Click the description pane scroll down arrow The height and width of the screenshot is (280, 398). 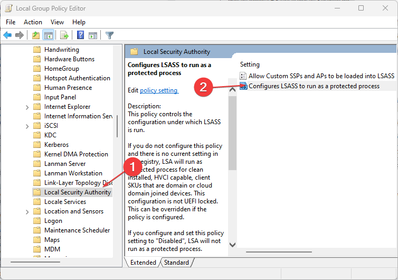[x=232, y=245]
